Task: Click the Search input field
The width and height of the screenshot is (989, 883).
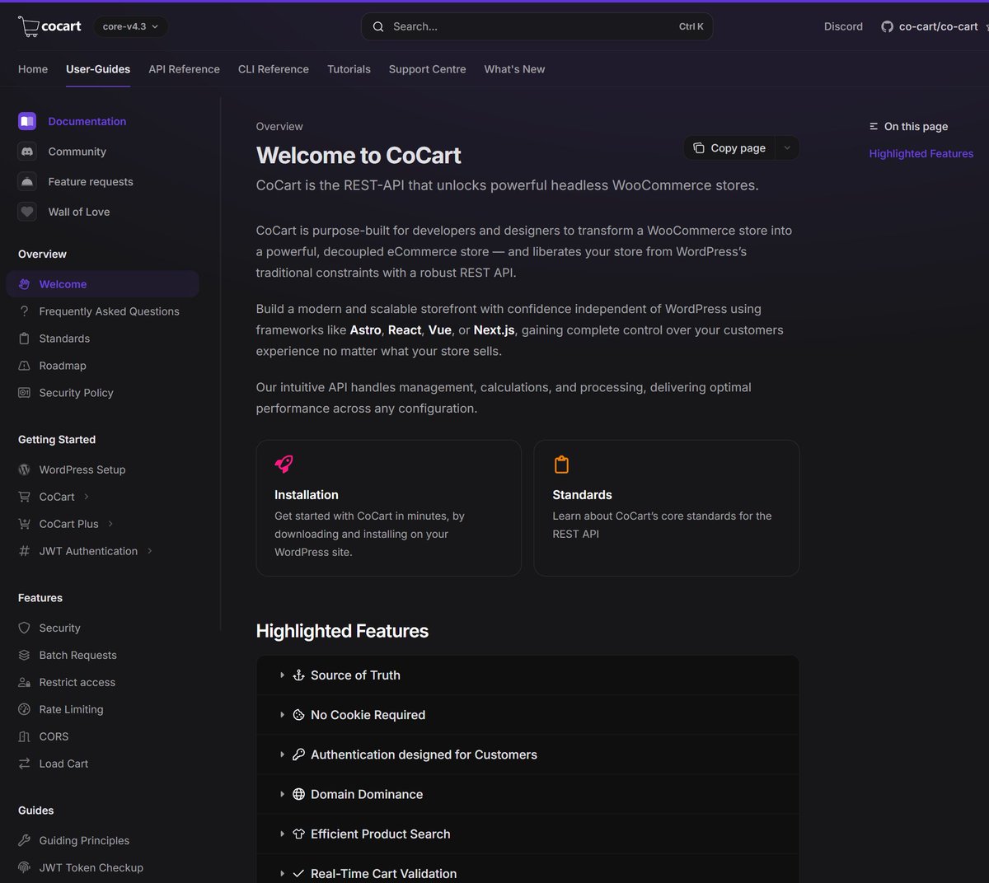Action: click(537, 26)
